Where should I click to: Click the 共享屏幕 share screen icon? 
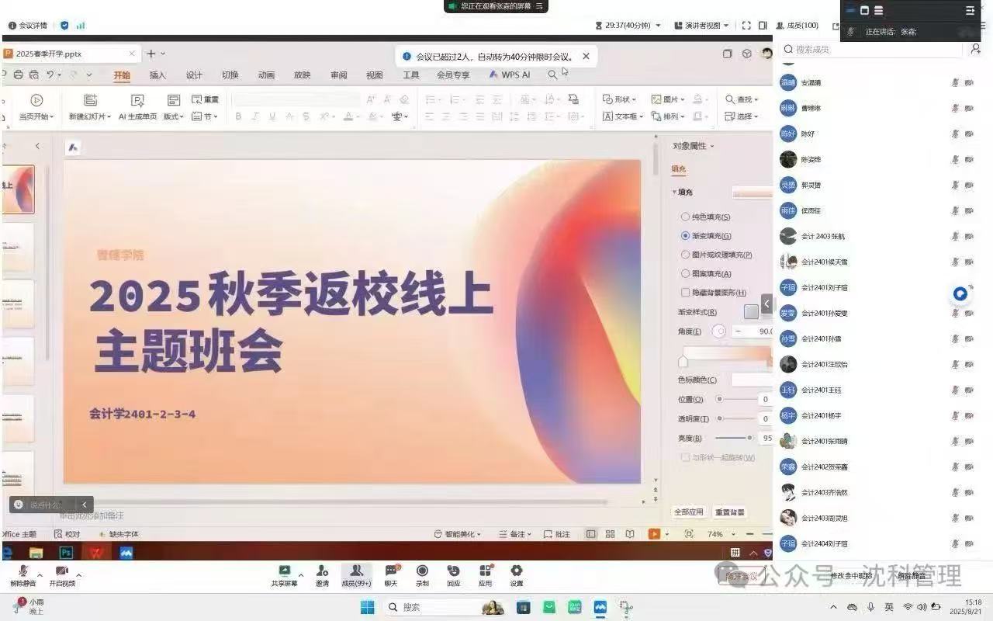[x=284, y=571]
